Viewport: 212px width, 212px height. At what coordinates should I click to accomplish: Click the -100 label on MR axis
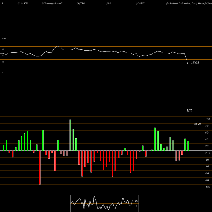208,187
